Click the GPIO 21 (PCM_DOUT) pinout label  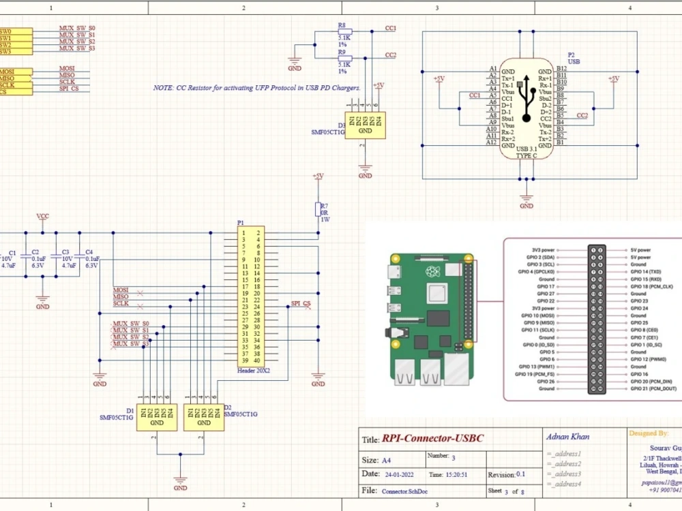(653, 388)
